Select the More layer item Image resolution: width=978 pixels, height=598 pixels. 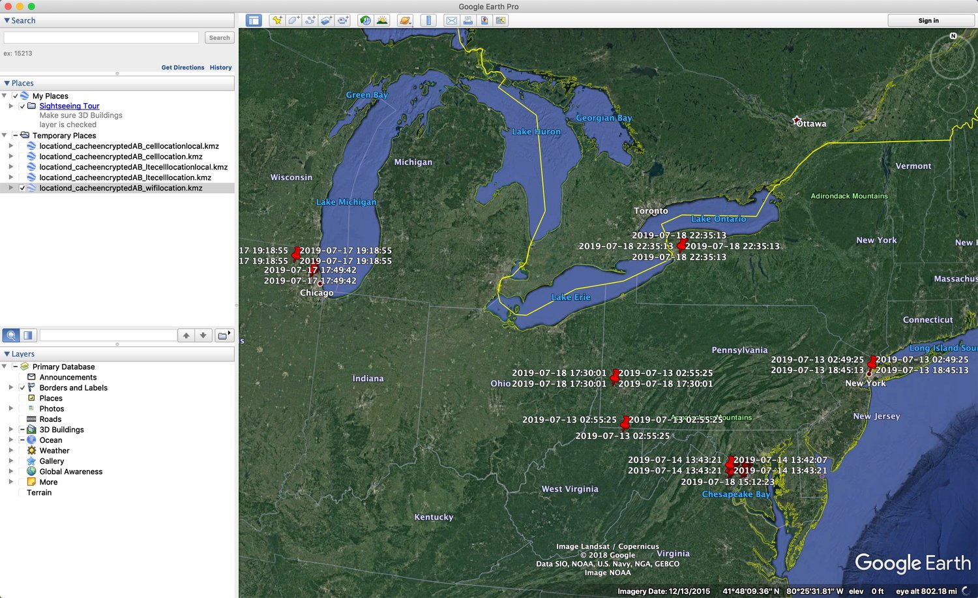[48, 482]
